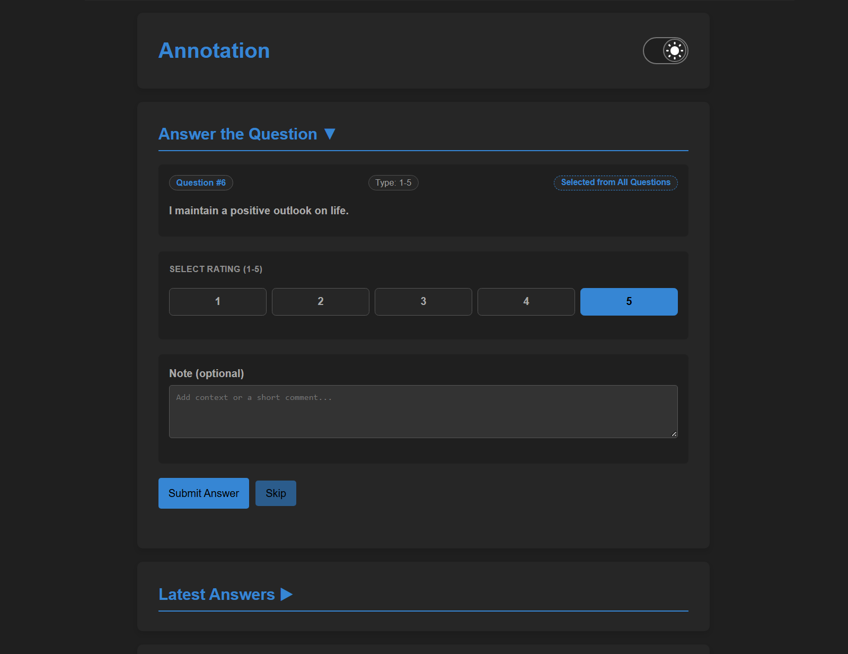Image resolution: width=848 pixels, height=654 pixels.
Task: Select rating 2
Action: tap(321, 302)
